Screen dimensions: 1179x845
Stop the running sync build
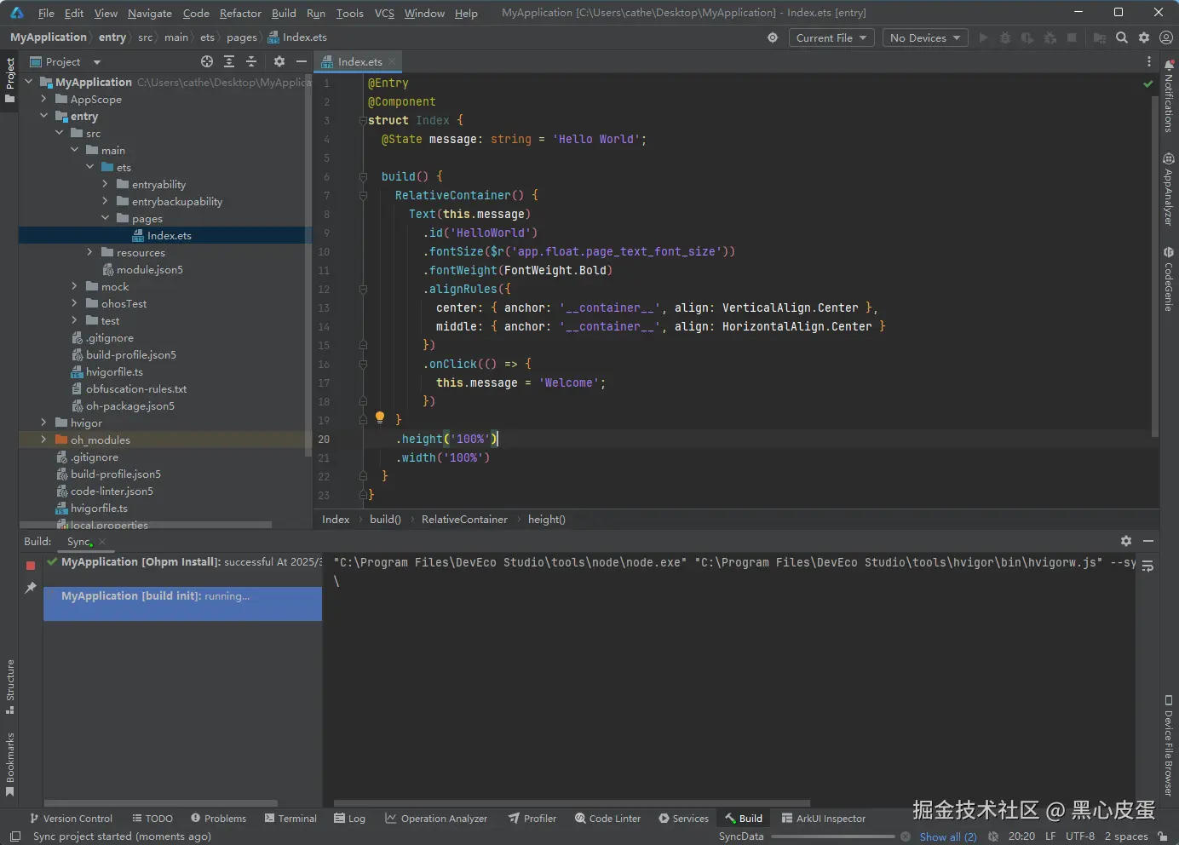pos(31,566)
